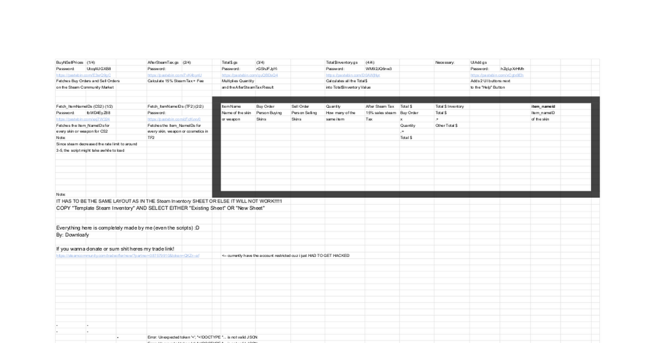Select the Total$Inventory.gs password value cell
655x343 pixels.
(379, 69)
